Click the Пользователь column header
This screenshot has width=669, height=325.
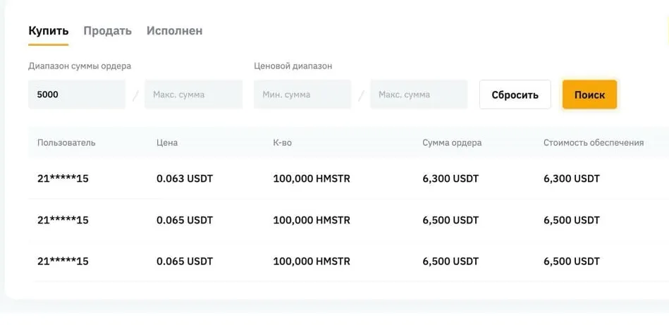(x=66, y=142)
